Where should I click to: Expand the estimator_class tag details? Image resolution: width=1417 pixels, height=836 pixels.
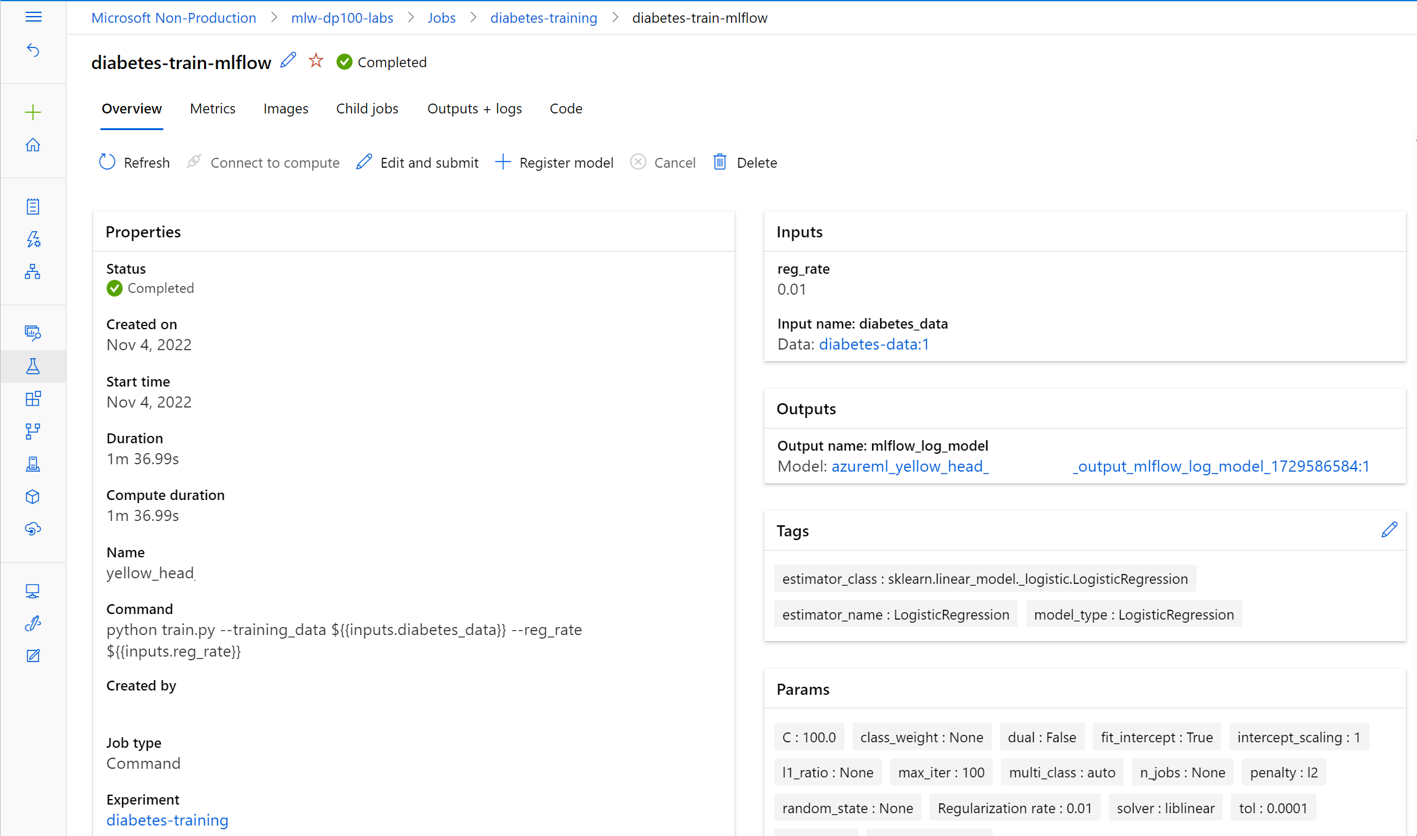(x=984, y=578)
